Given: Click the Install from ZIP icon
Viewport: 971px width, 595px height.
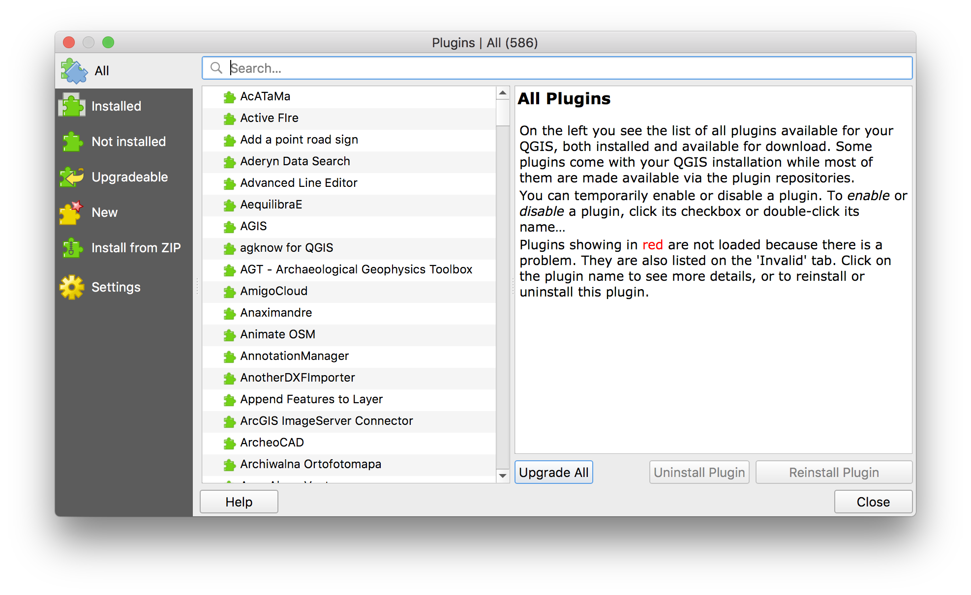Looking at the screenshot, I should [x=71, y=248].
